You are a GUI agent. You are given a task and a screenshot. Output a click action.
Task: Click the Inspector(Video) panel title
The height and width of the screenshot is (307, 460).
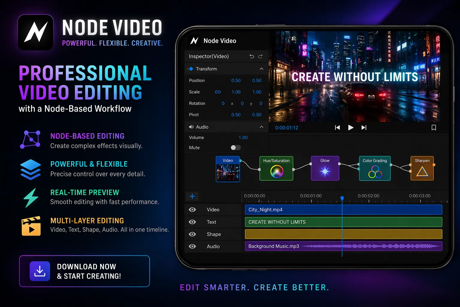209,56
